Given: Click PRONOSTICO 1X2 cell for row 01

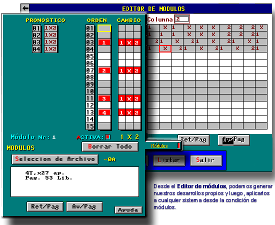Looking at the screenshot, I should pyautogui.click(x=50, y=28).
